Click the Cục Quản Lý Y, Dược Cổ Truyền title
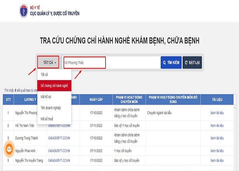Image resolution: width=239 pixels, height=171 pixels. (55, 14)
